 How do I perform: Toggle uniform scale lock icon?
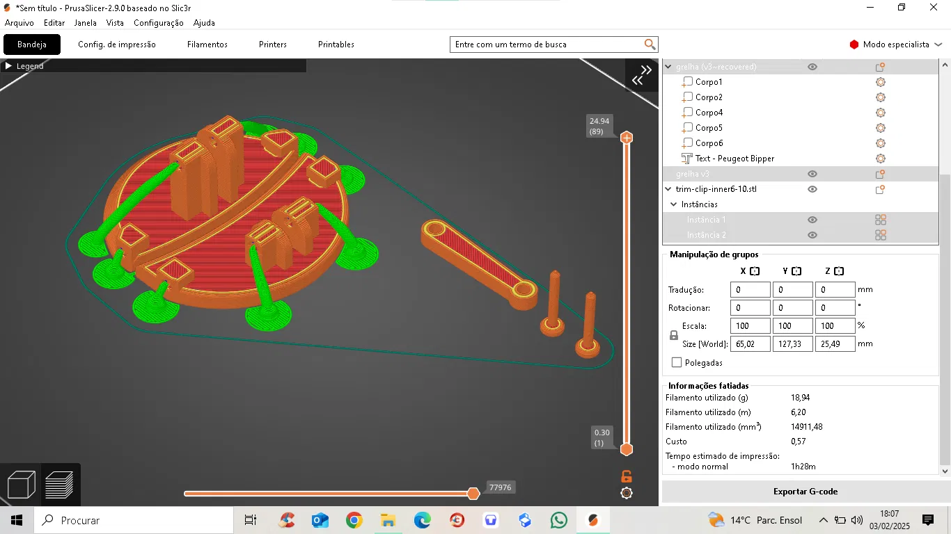pos(674,335)
